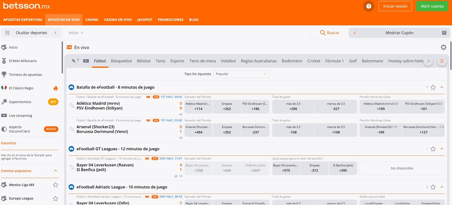Click the gamepad icon of Batalla de eFootball
Viewport: 452px width, 205px height.
click(71, 87)
